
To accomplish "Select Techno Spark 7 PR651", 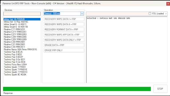I will tap(15, 67).
